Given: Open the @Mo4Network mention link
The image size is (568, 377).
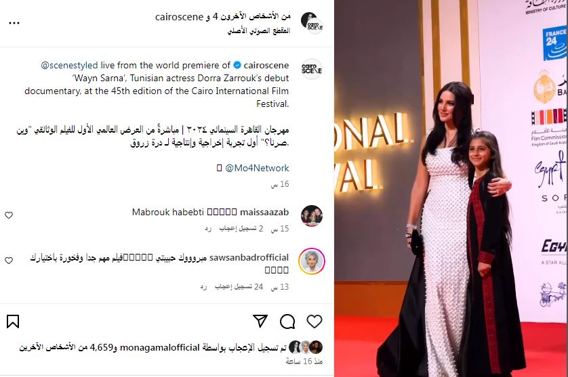Looking at the screenshot, I should pyautogui.click(x=257, y=168).
